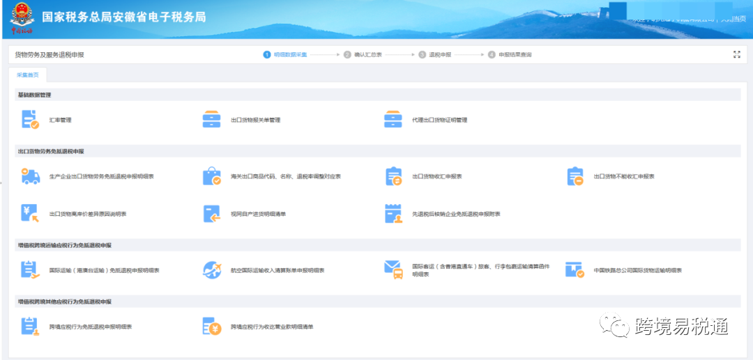Open the 汇率管理 icon
This screenshot has width=753, height=360.
click(30, 120)
